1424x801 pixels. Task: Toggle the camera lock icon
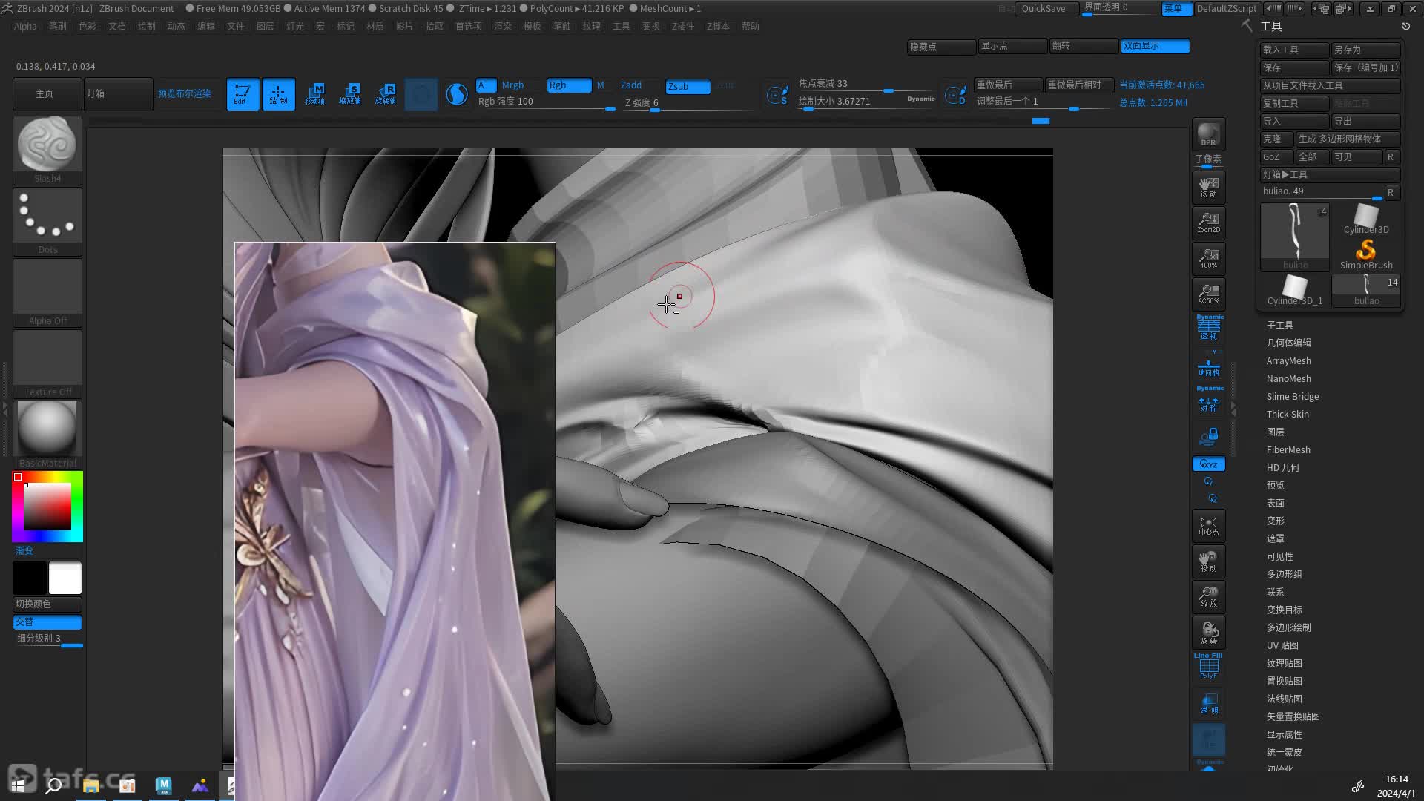tap(1208, 437)
